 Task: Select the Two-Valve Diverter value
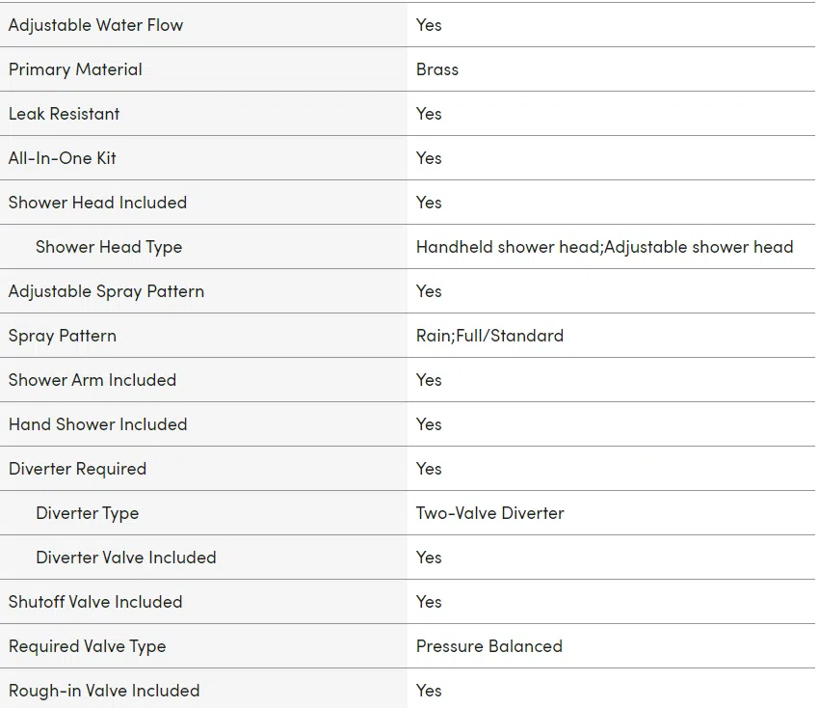click(489, 513)
